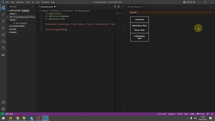The height and width of the screenshot is (121, 215).
Task: Click the Go Live button
Action: pos(201,114)
